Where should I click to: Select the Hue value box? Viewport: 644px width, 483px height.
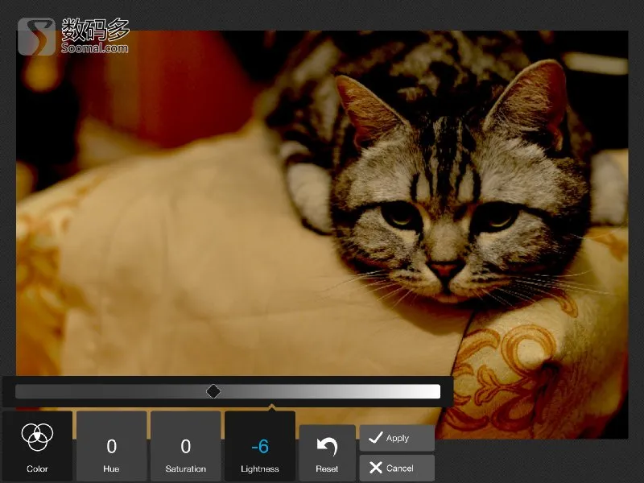[111, 446]
